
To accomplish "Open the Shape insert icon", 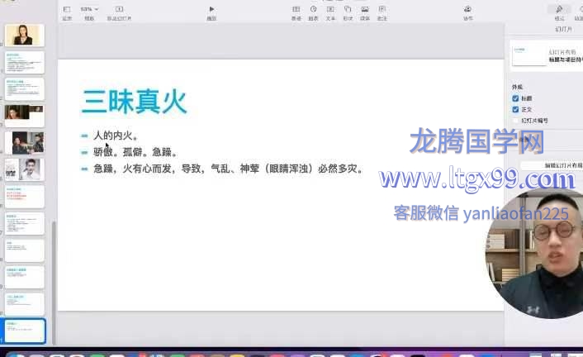I will pyautogui.click(x=348, y=10).
